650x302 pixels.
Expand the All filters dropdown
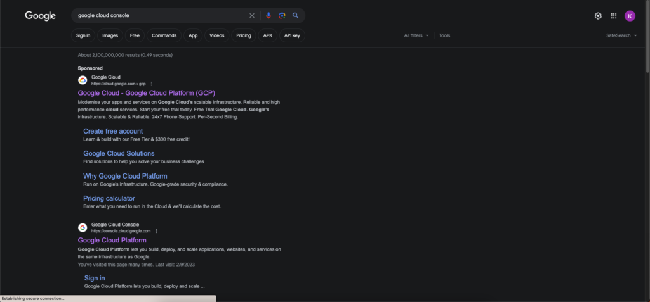(x=416, y=35)
